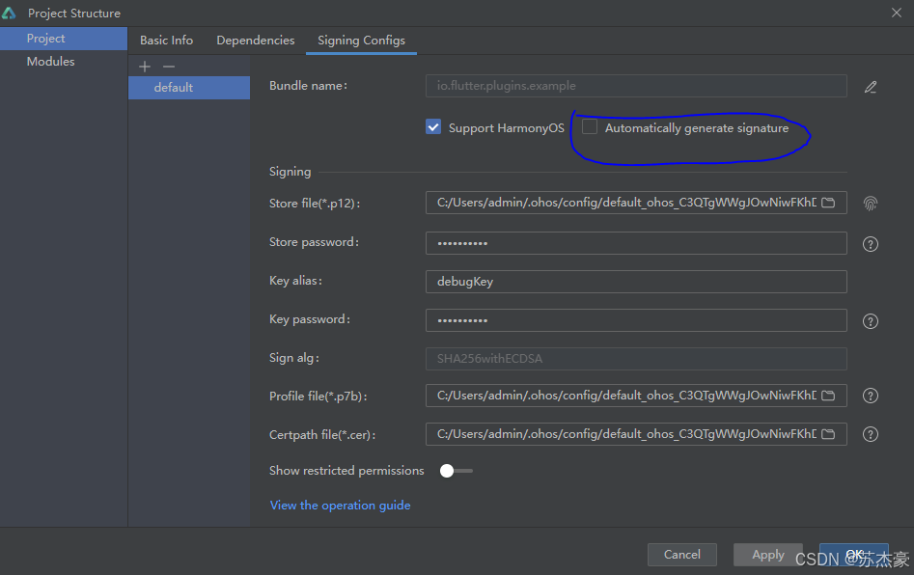Enable Automatically generate signature
The height and width of the screenshot is (575, 914).
tap(590, 127)
